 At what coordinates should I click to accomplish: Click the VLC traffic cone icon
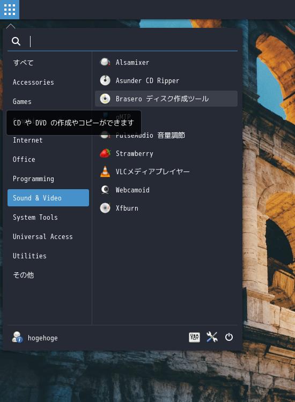pyautogui.click(x=105, y=172)
